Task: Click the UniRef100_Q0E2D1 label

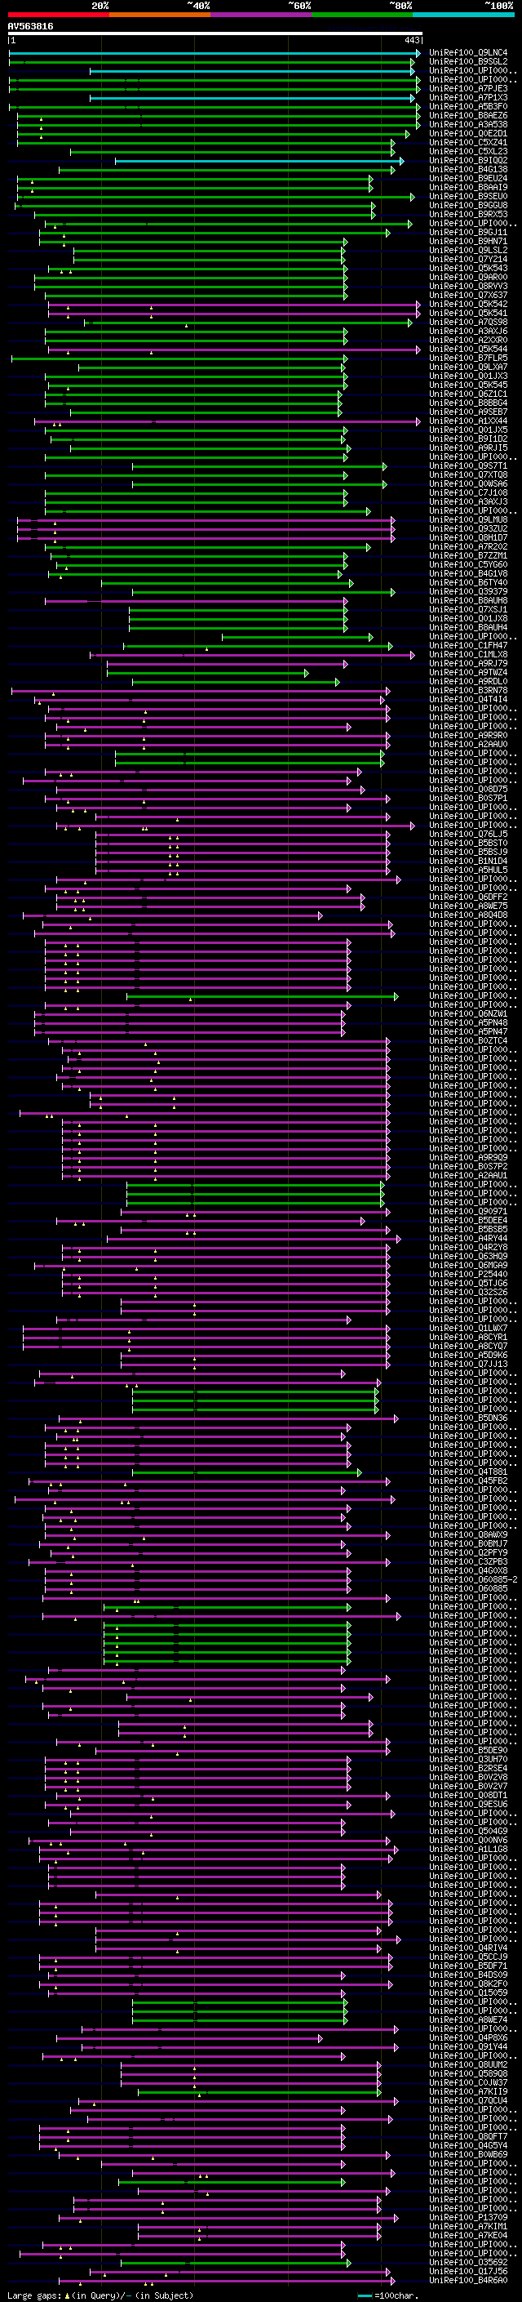Action: [x=468, y=133]
